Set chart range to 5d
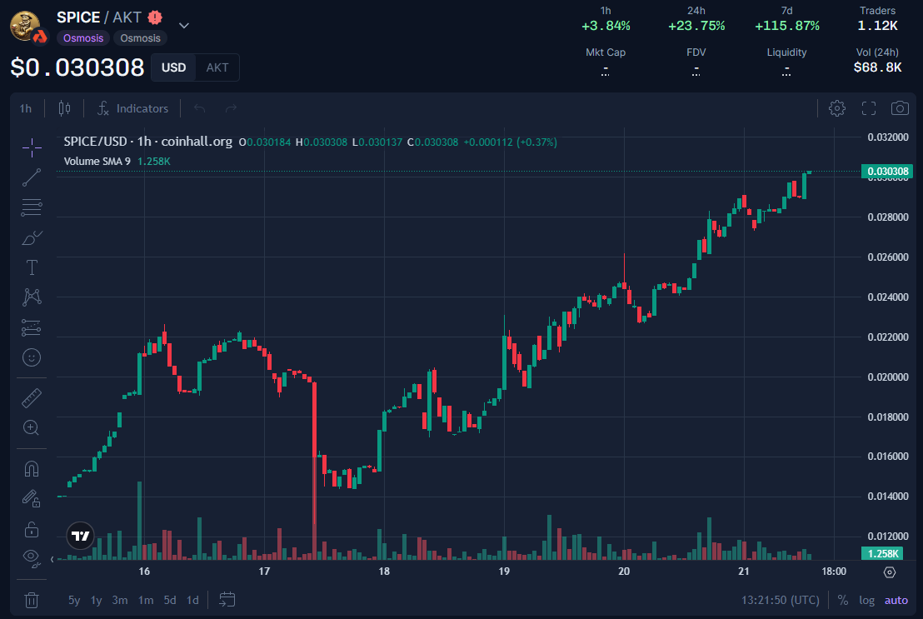Viewport: 923px width, 619px height. pyautogui.click(x=170, y=600)
